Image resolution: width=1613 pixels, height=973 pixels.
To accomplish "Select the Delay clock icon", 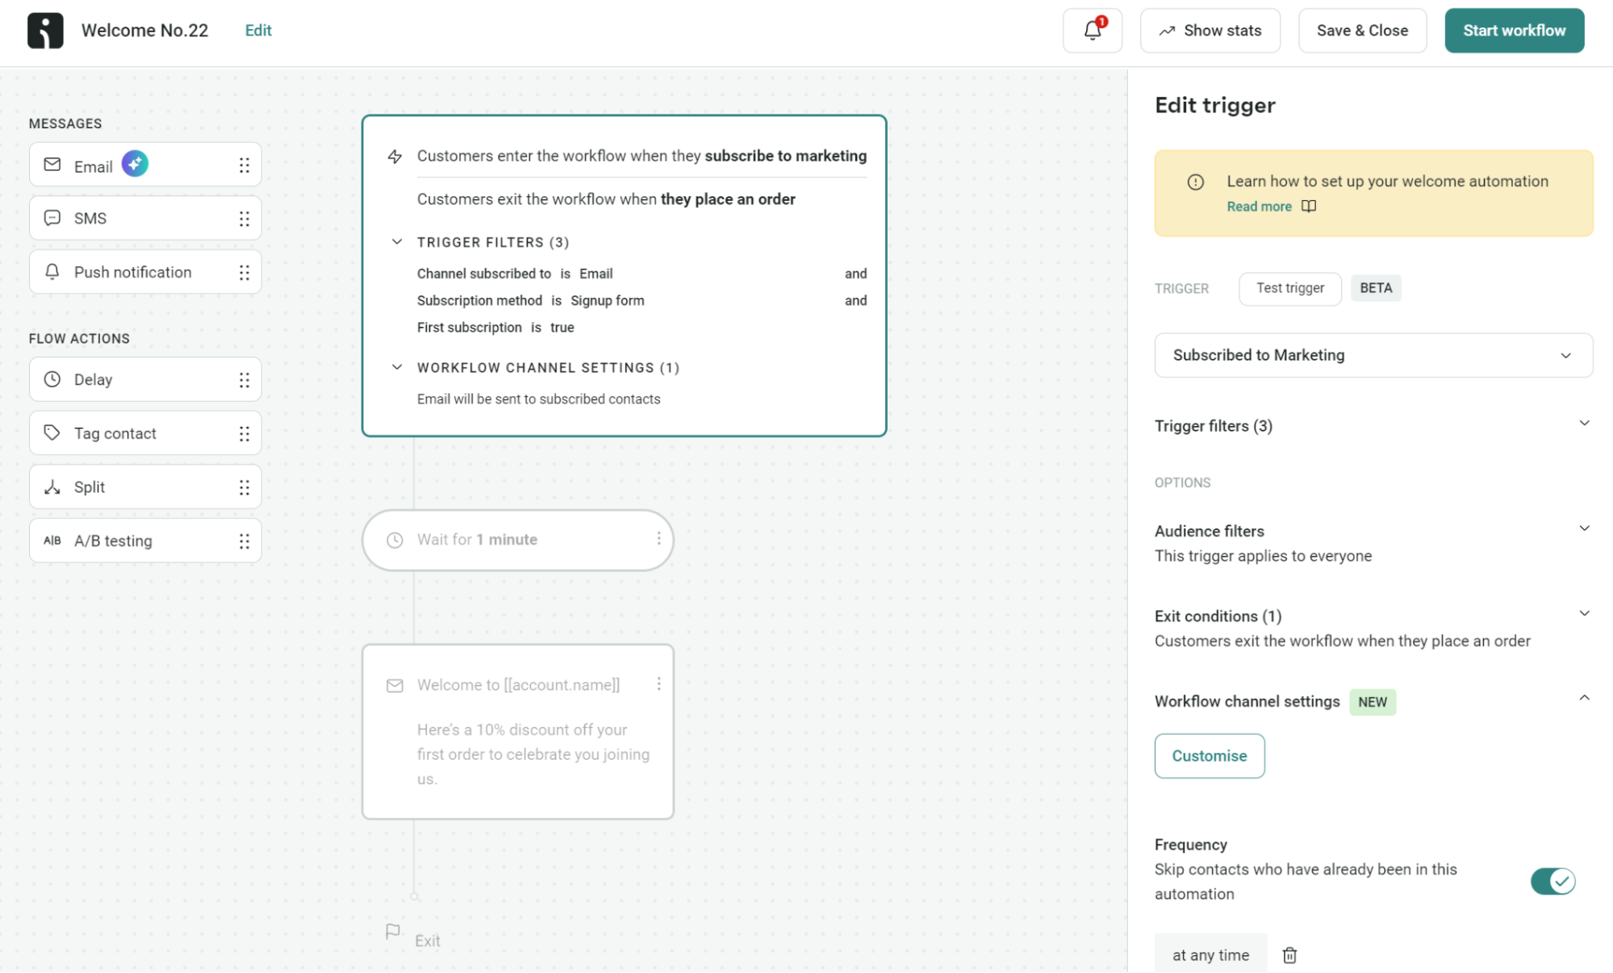I will pos(52,379).
